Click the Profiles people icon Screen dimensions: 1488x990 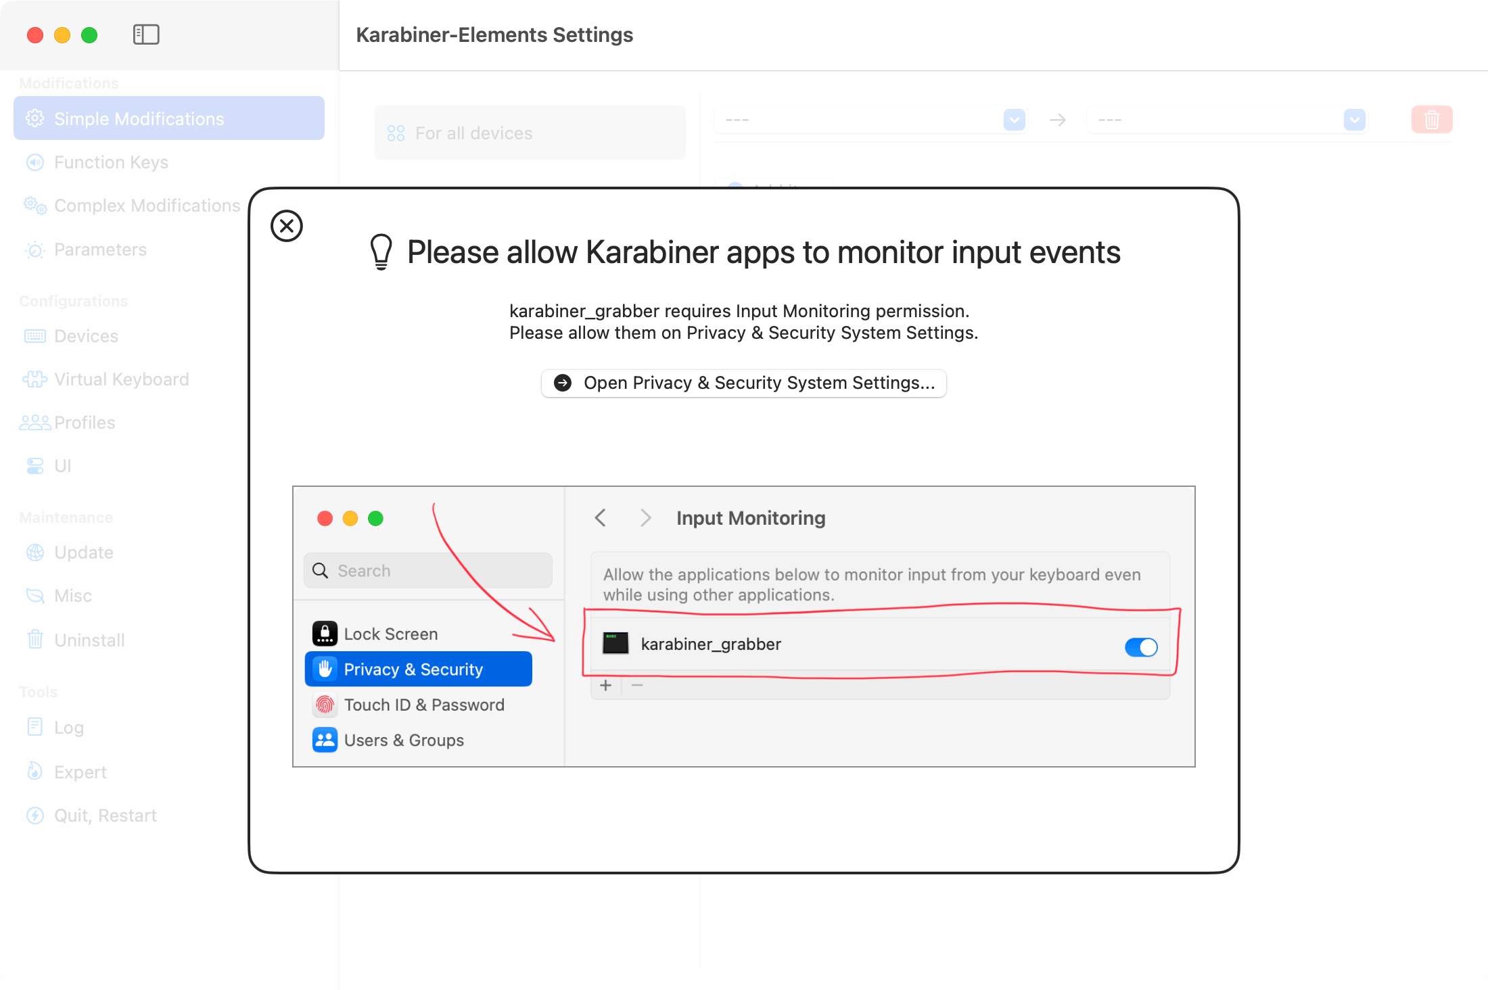click(35, 423)
